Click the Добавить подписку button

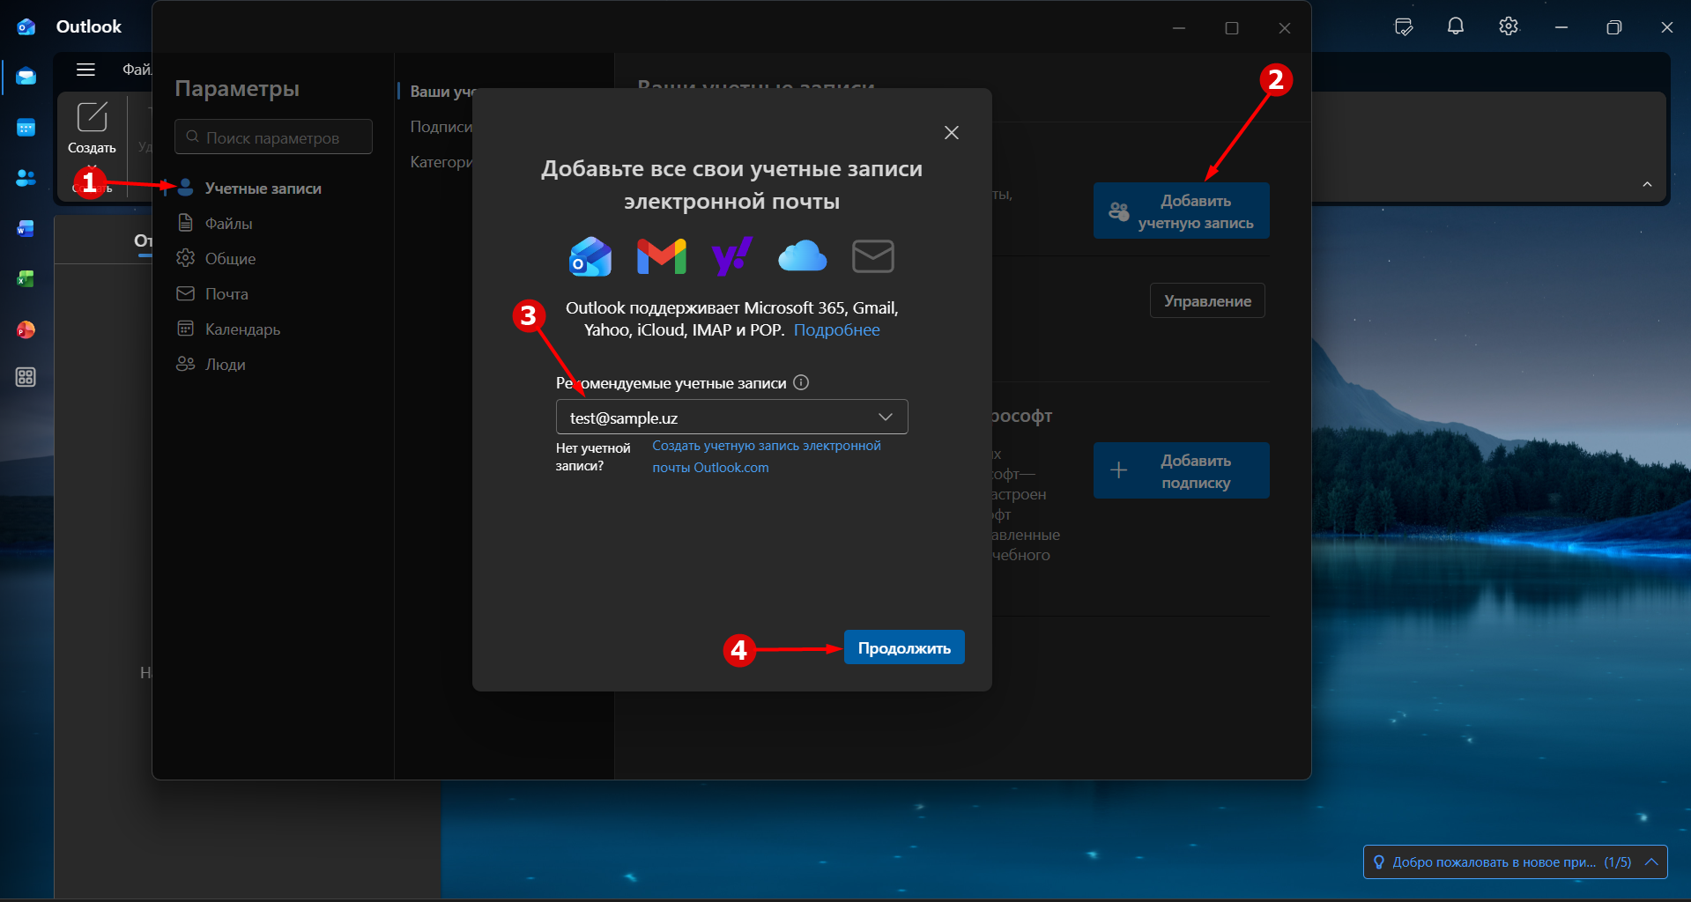tap(1181, 470)
